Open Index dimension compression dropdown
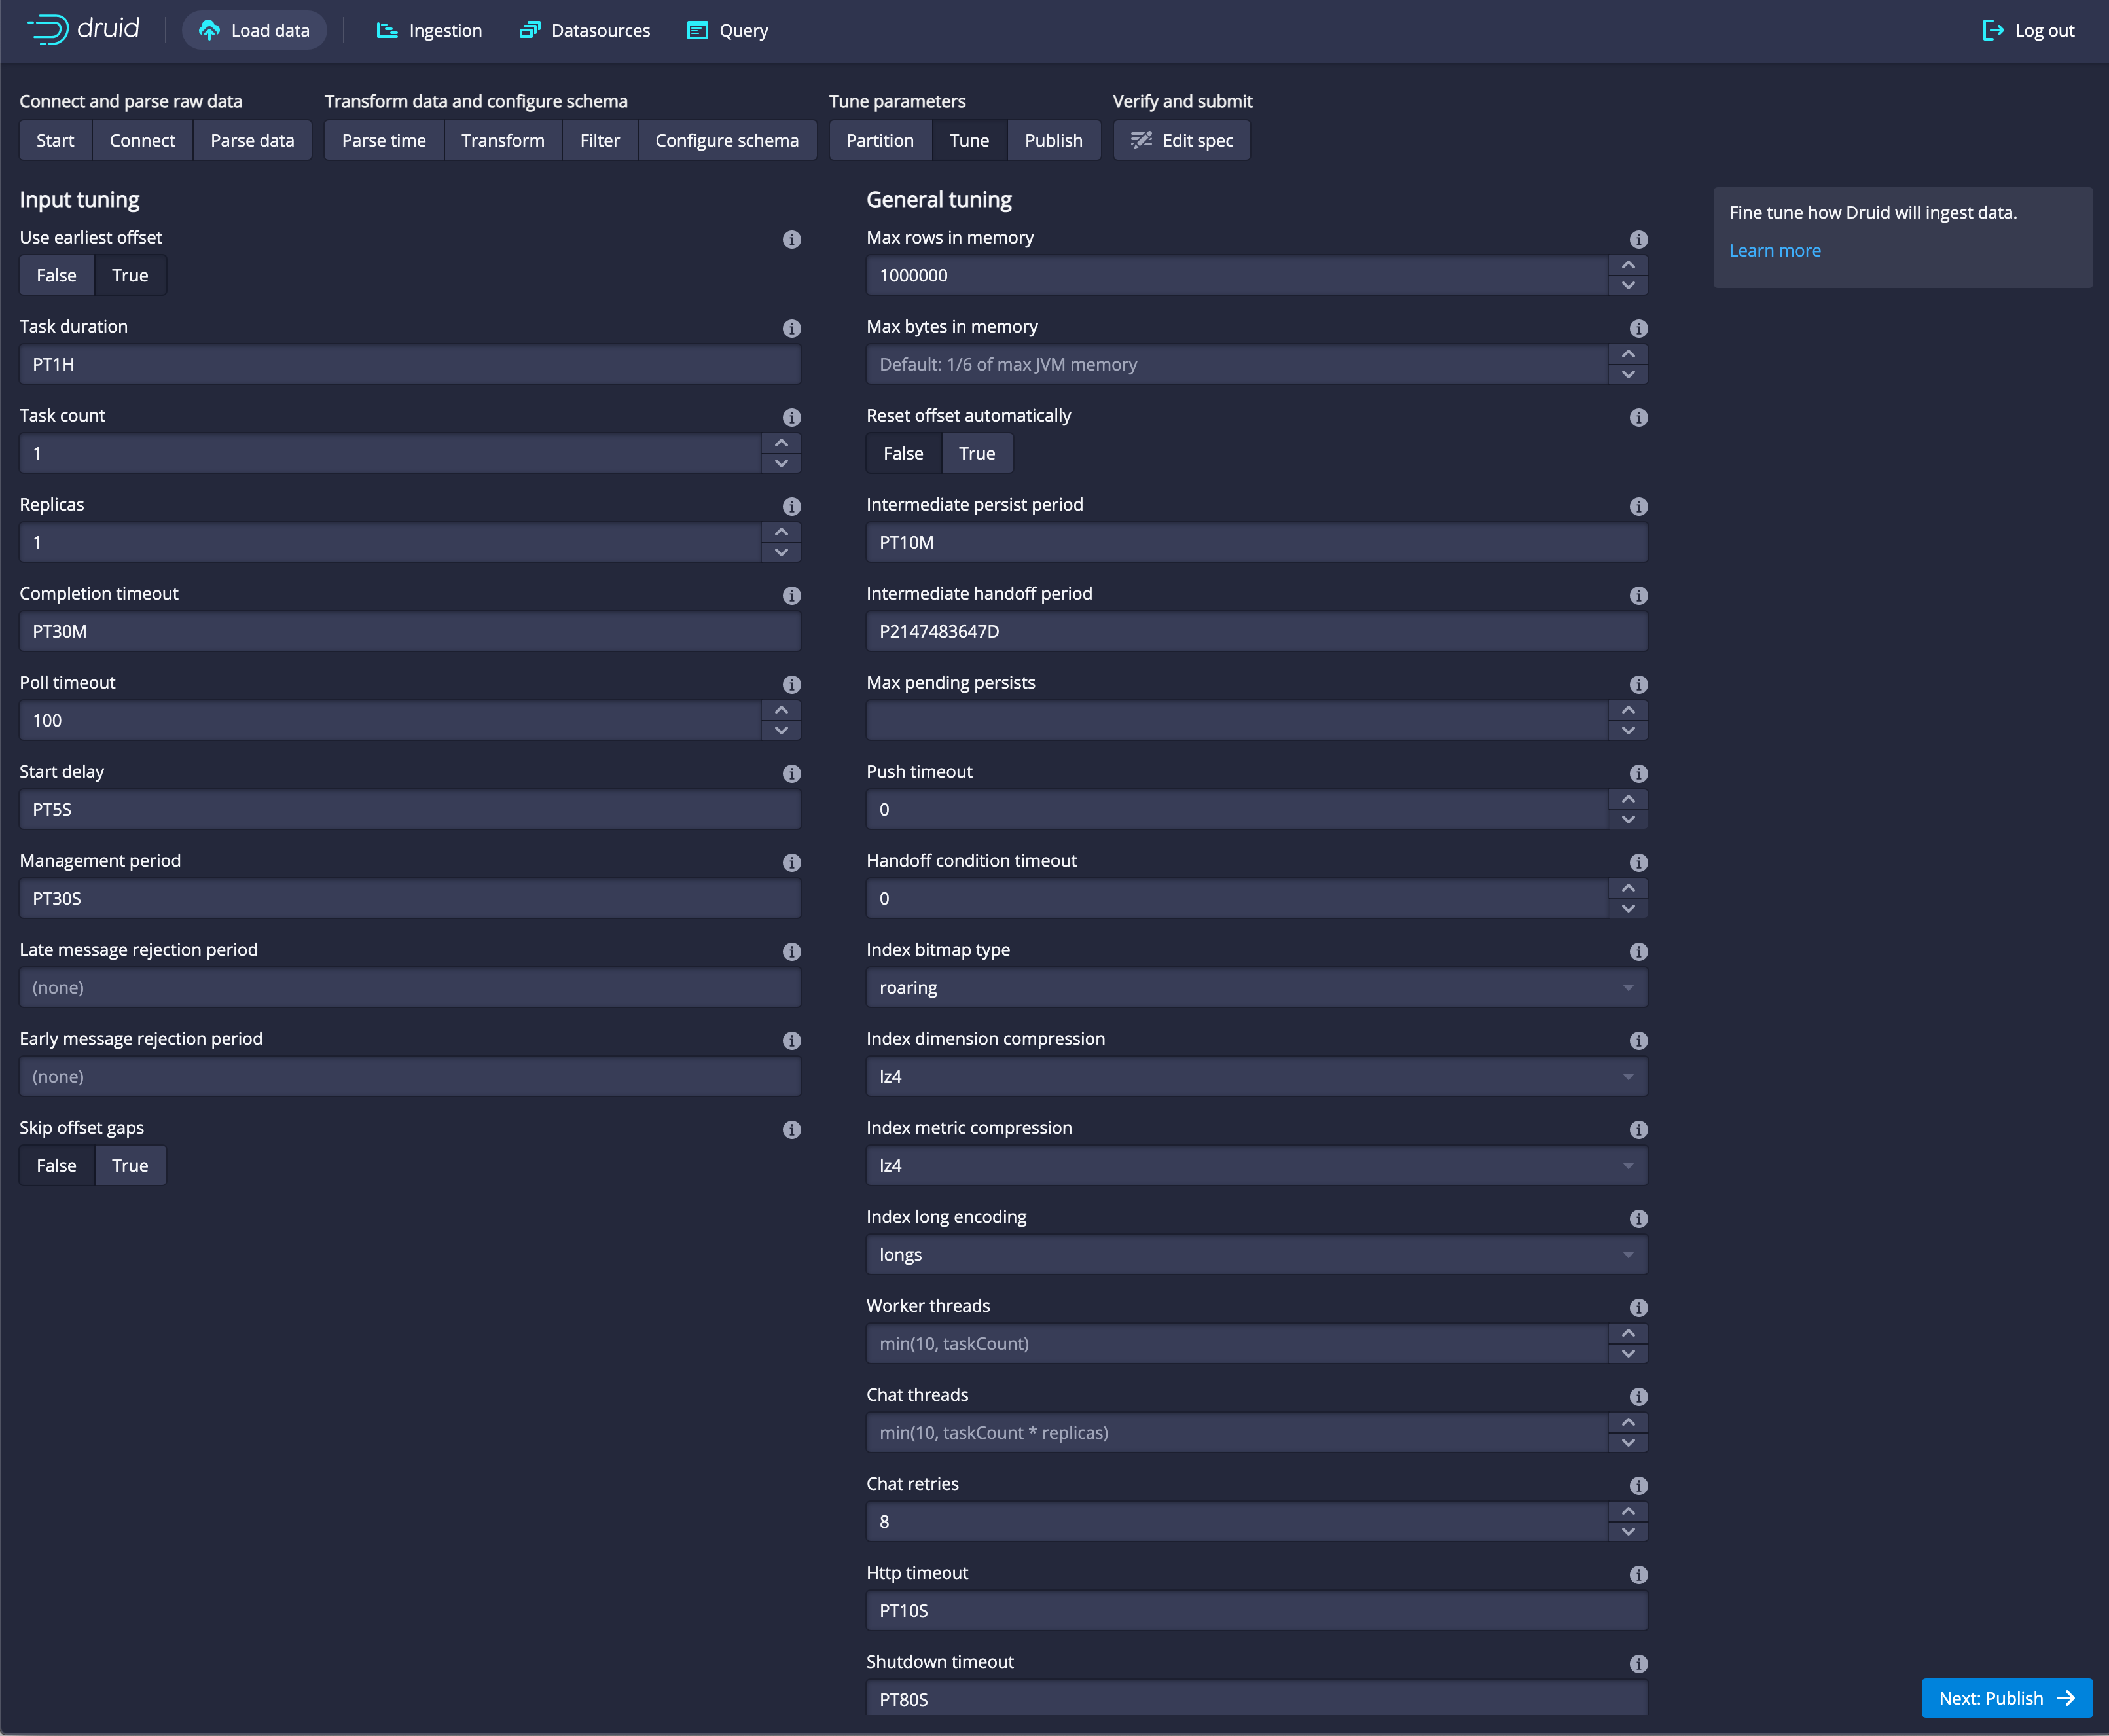 click(1256, 1076)
